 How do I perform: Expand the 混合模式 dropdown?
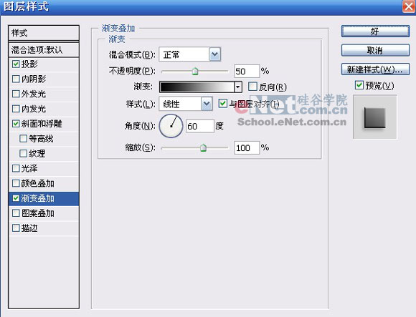click(x=214, y=54)
